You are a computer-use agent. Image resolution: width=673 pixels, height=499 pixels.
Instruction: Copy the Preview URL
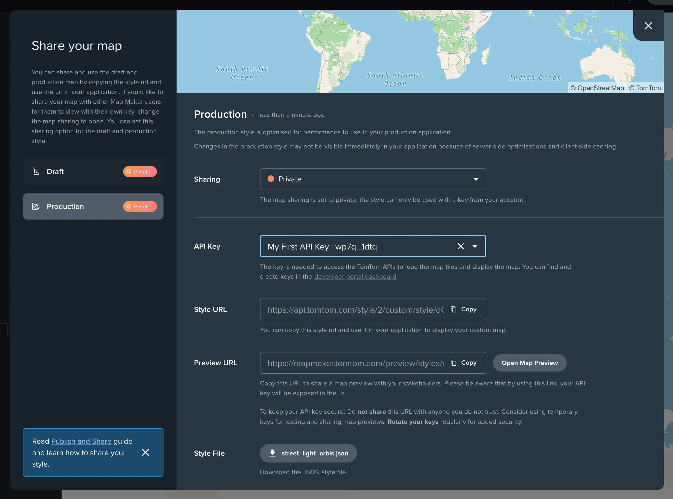(x=463, y=363)
